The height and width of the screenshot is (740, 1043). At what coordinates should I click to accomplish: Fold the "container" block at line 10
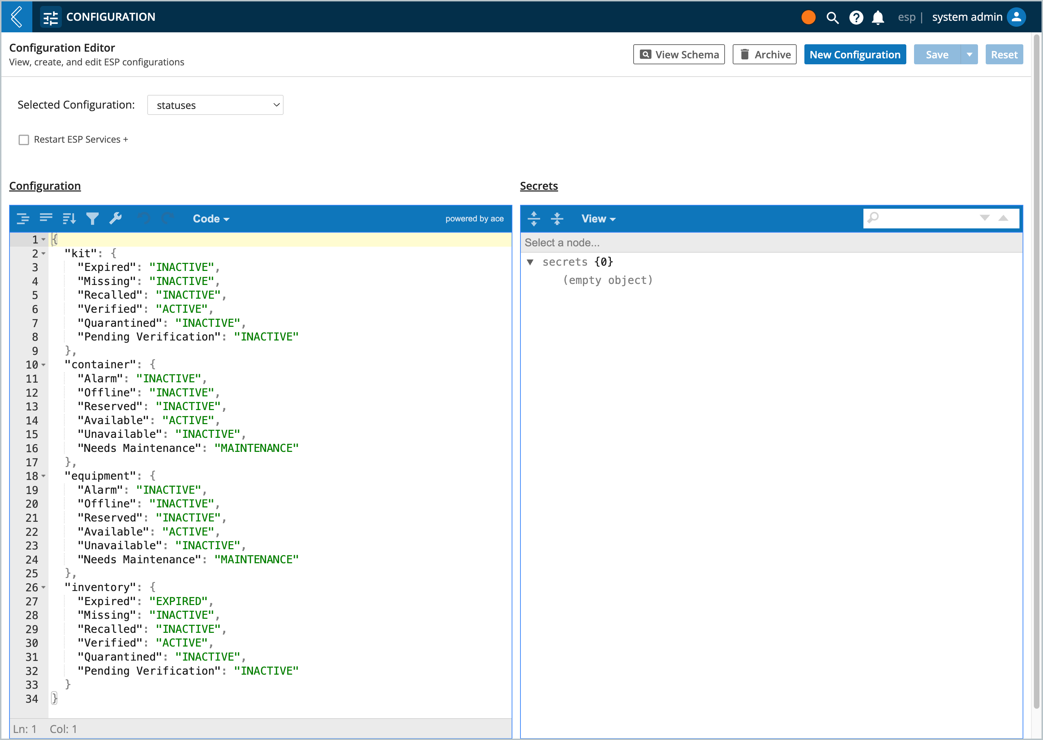click(x=44, y=365)
